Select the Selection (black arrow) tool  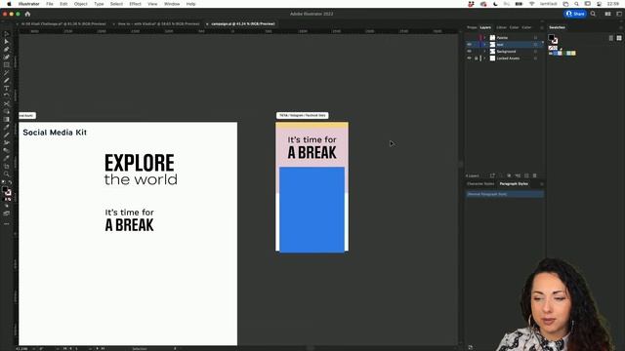7,33
